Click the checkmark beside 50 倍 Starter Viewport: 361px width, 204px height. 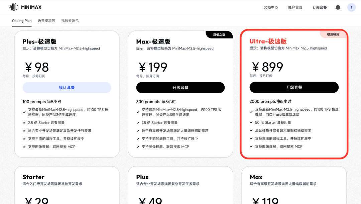tap(251, 122)
